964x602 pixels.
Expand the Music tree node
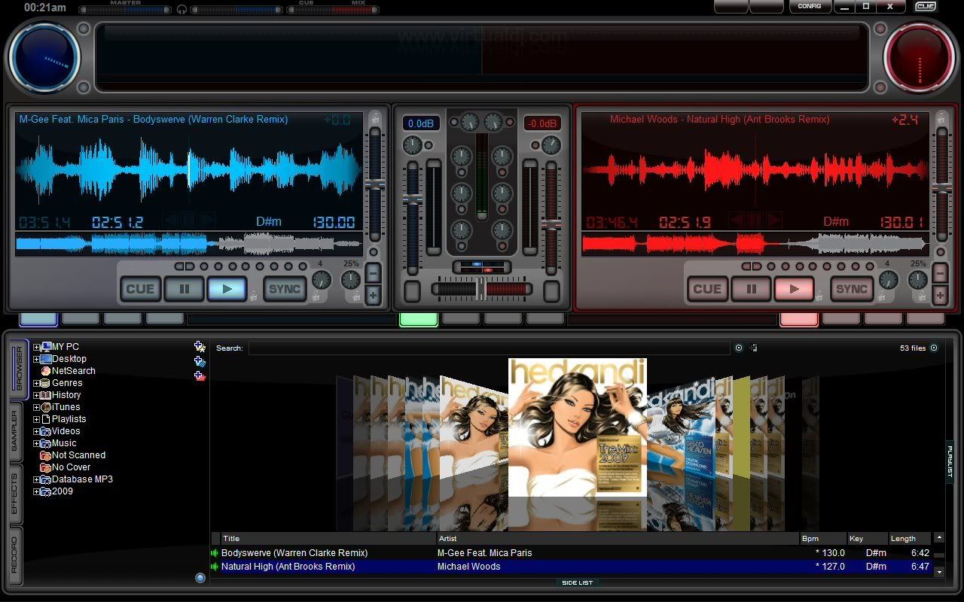pyautogui.click(x=36, y=443)
